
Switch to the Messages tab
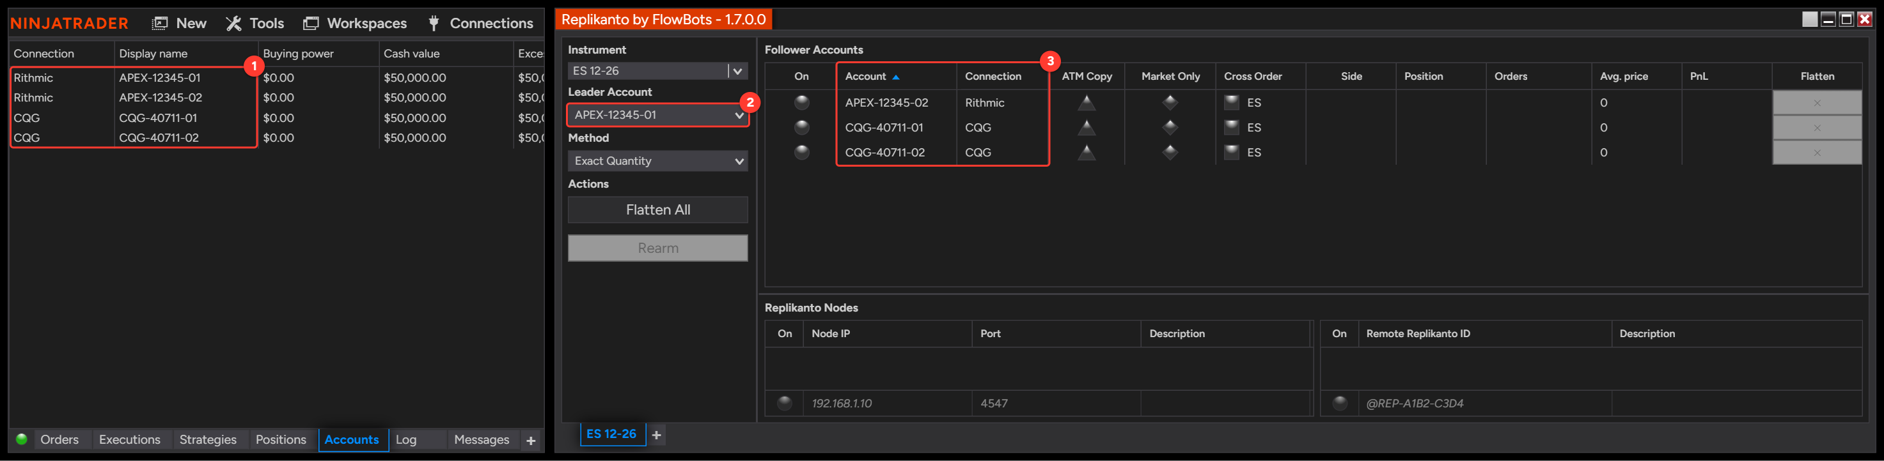pos(482,440)
